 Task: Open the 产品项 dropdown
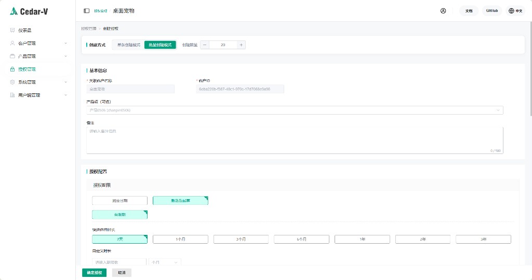295,110
